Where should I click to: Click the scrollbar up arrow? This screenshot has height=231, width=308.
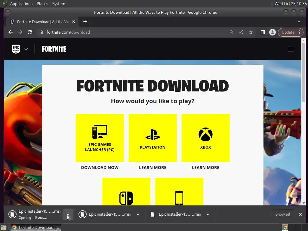tap(303, 41)
